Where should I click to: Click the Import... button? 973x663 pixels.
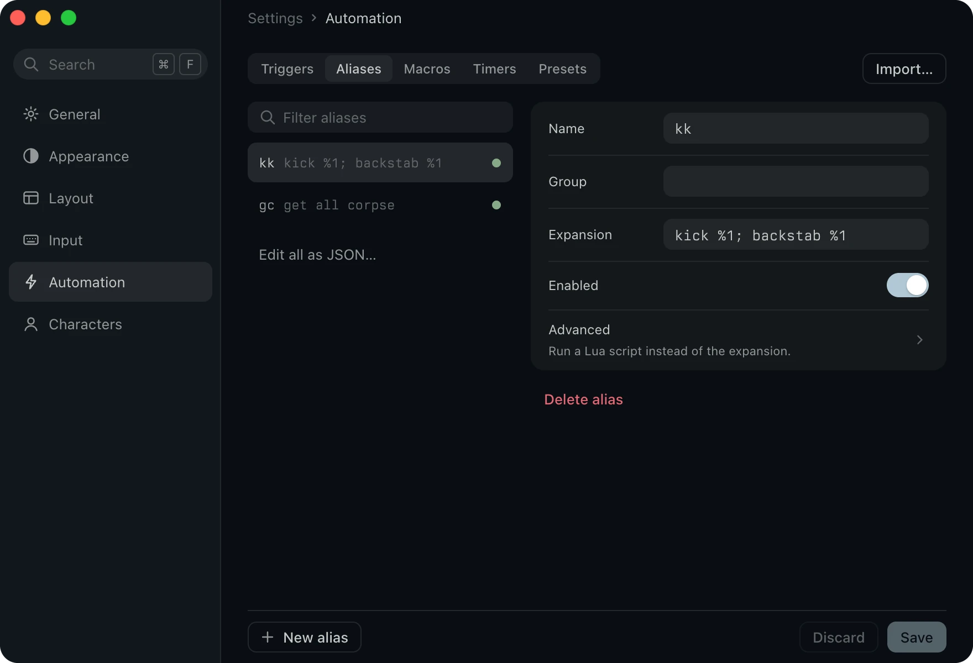click(904, 69)
